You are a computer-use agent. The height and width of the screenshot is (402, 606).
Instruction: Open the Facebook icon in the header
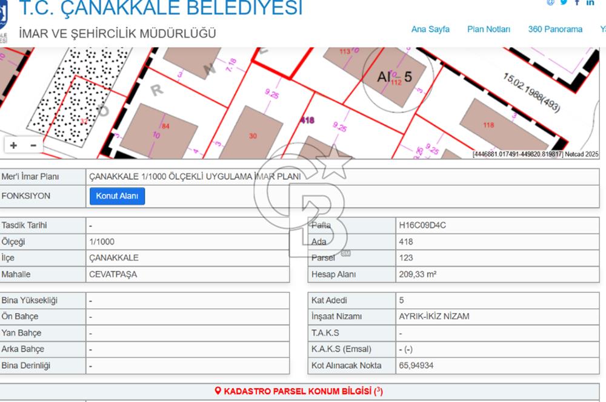[x=577, y=2]
